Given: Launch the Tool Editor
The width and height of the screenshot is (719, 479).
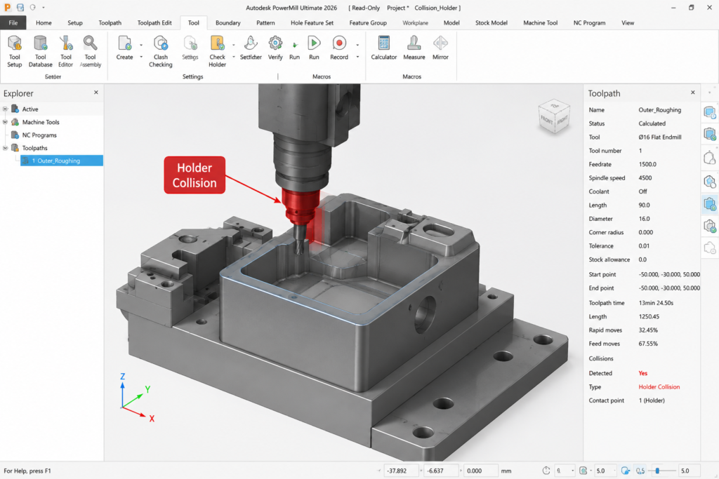Looking at the screenshot, I should [65, 51].
